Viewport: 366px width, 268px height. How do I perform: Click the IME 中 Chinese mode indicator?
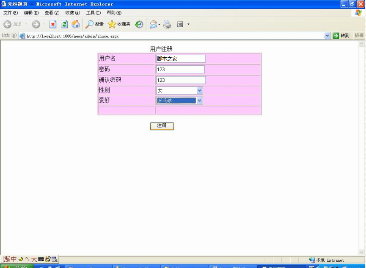(14, 259)
